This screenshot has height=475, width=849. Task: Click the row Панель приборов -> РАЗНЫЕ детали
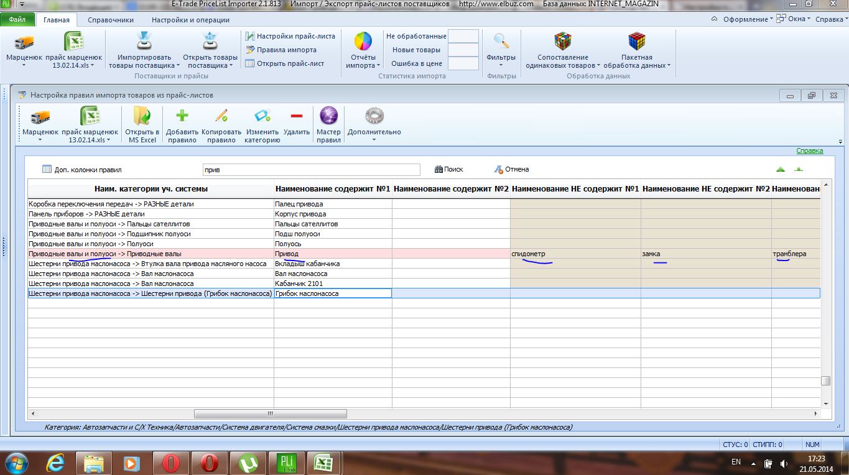click(x=424, y=214)
